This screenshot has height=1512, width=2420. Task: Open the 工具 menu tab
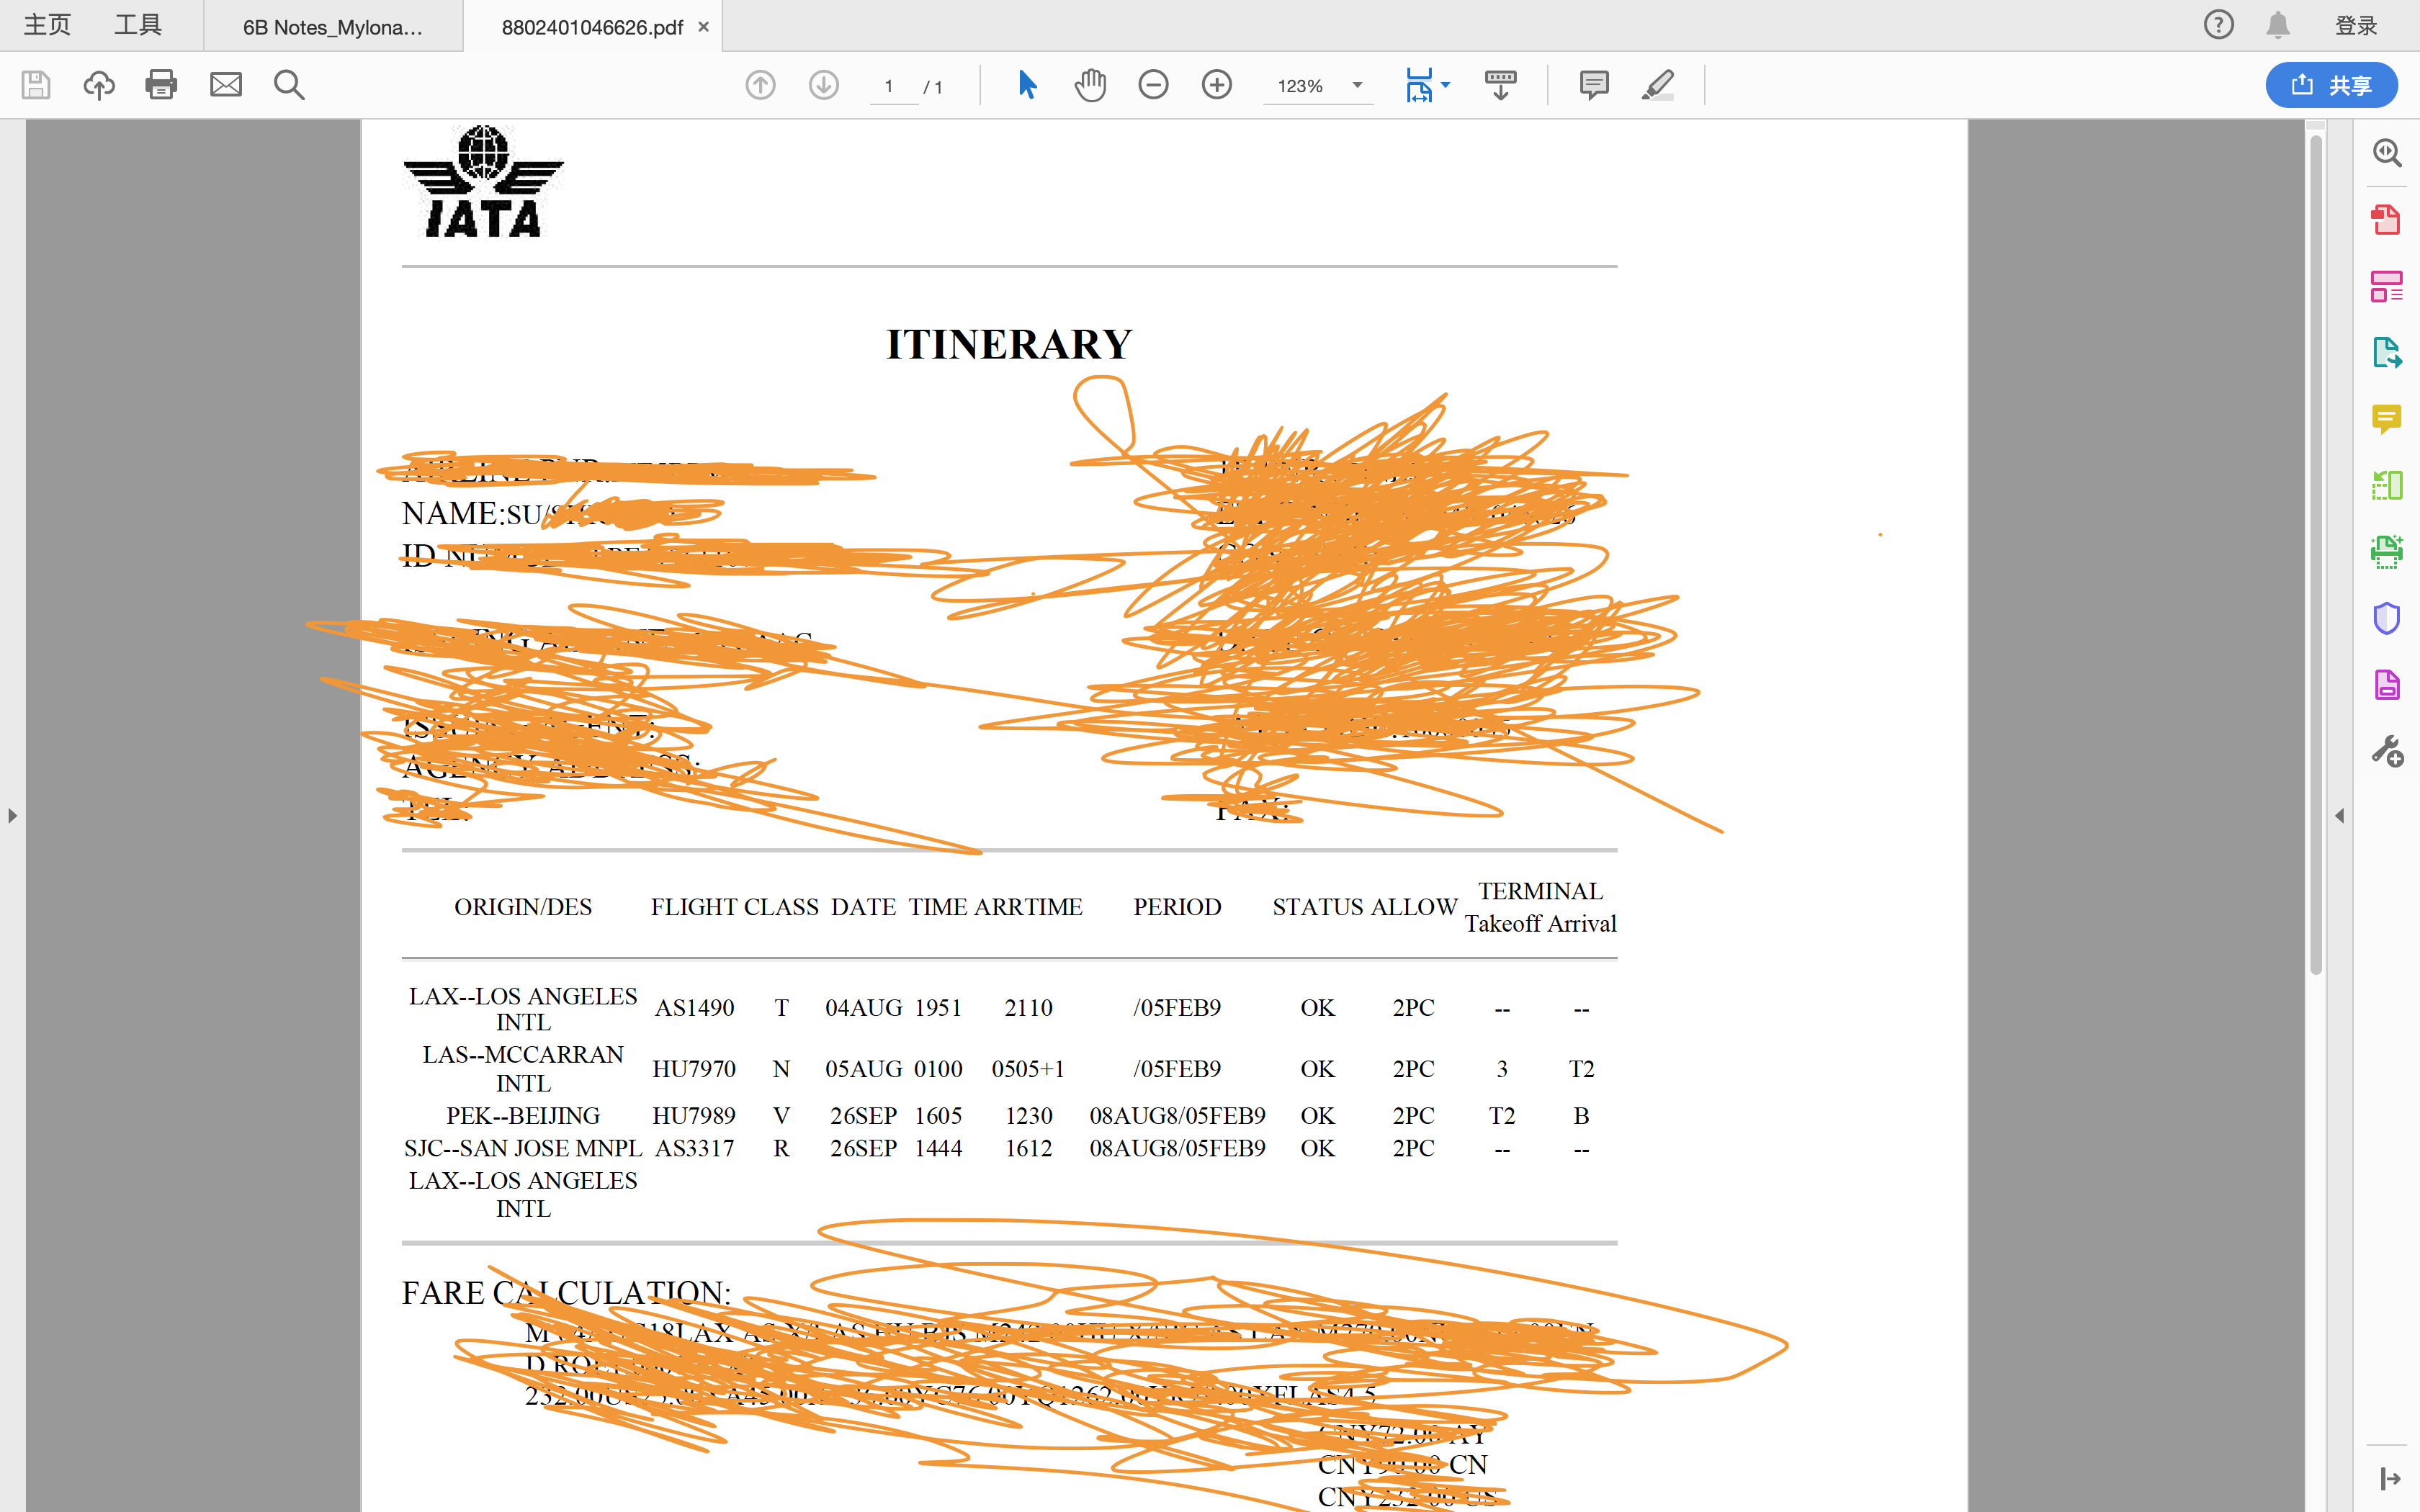pos(138,25)
